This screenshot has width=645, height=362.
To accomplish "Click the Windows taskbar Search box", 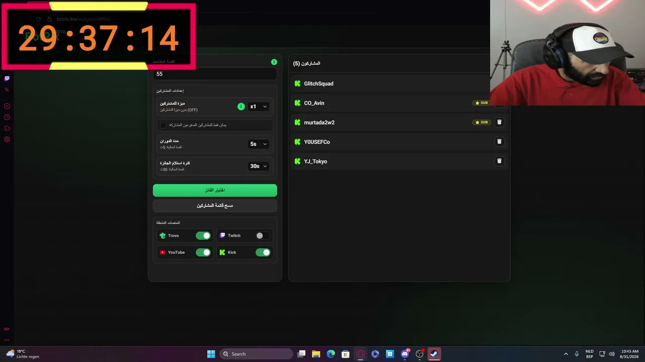I will click(257, 354).
